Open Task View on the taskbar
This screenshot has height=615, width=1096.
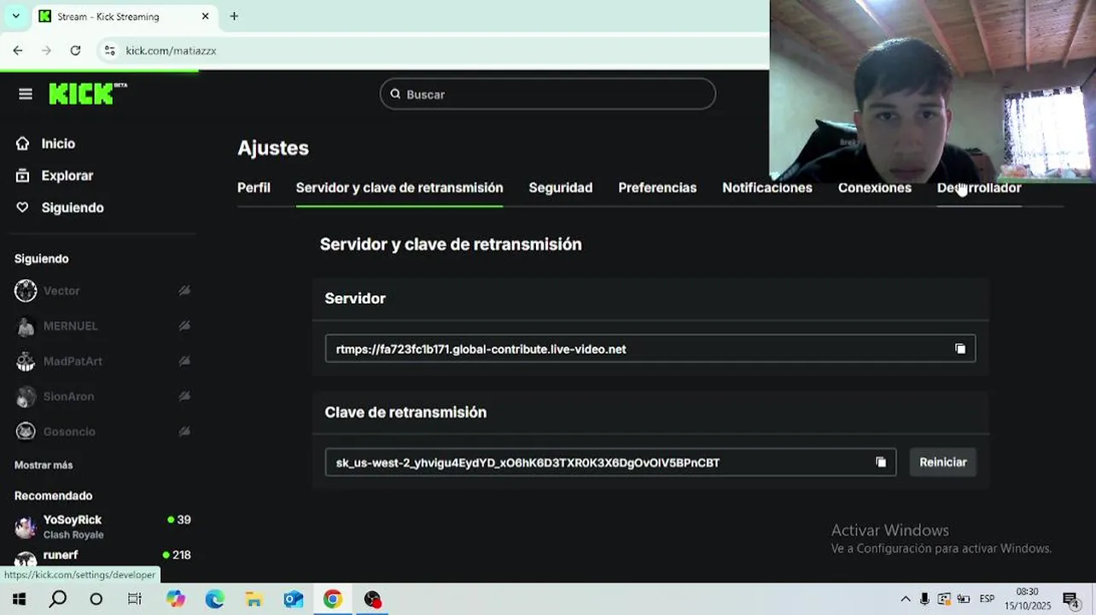134,600
